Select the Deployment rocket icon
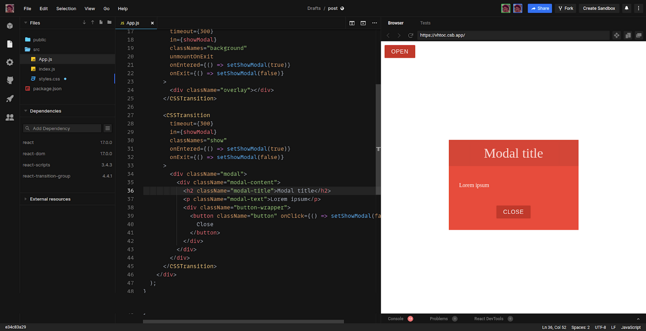The width and height of the screenshot is (646, 331). click(10, 98)
